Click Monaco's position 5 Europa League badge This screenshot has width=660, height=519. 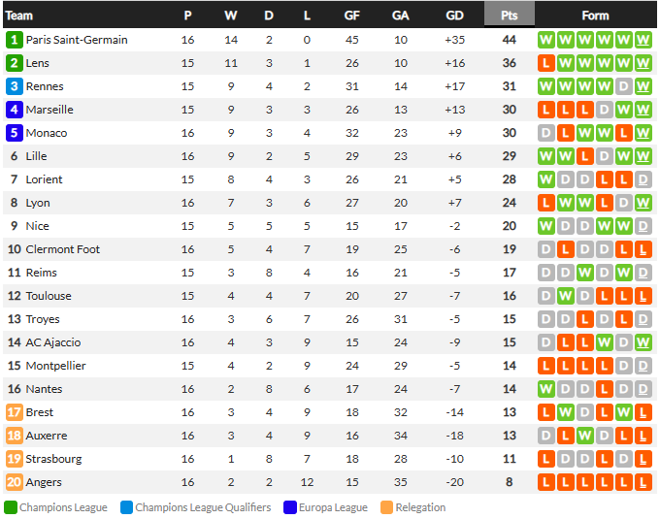pyautogui.click(x=15, y=133)
